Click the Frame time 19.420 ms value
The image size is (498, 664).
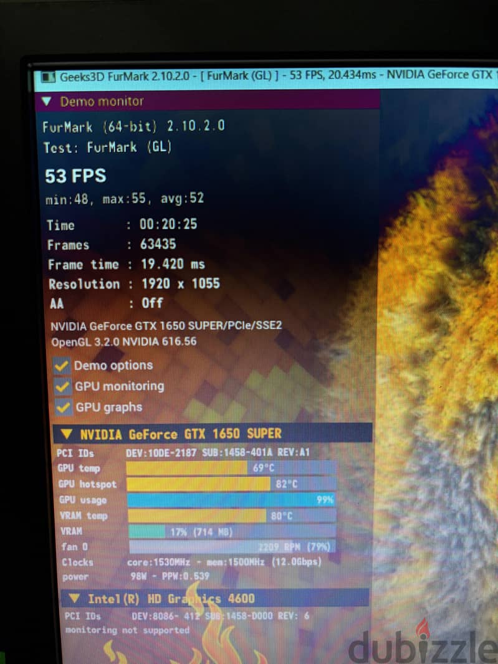click(x=173, y=264)
